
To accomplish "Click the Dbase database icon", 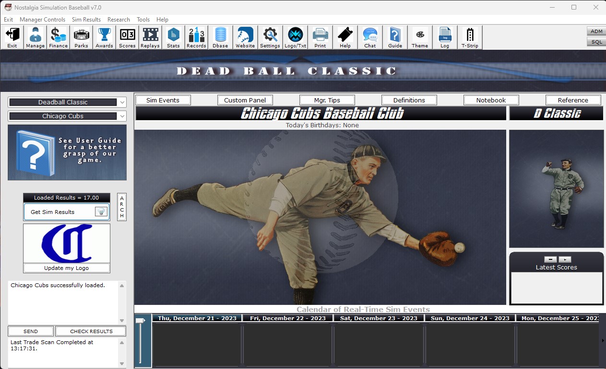I will point(220,37).
